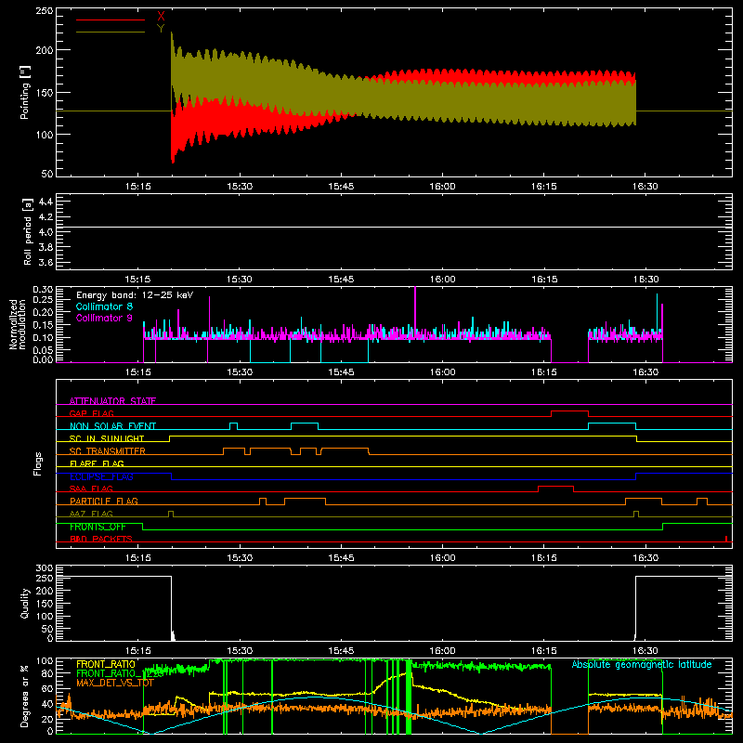743x743 pixels.
Task: Click the orange MAX_DET_VS_TOT legend label
Action: coord(115,683)
